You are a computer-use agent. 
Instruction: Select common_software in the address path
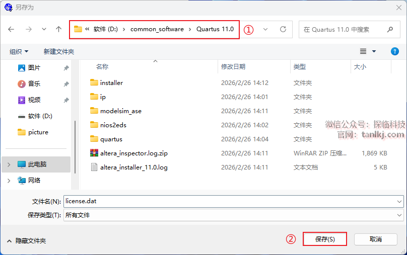tap(157, 29)
